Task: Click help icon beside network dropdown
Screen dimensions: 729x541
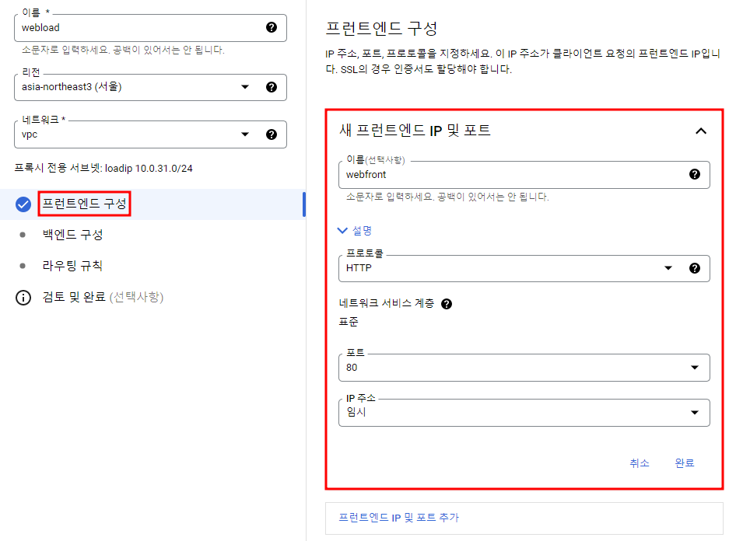Action: coord(272,134)
